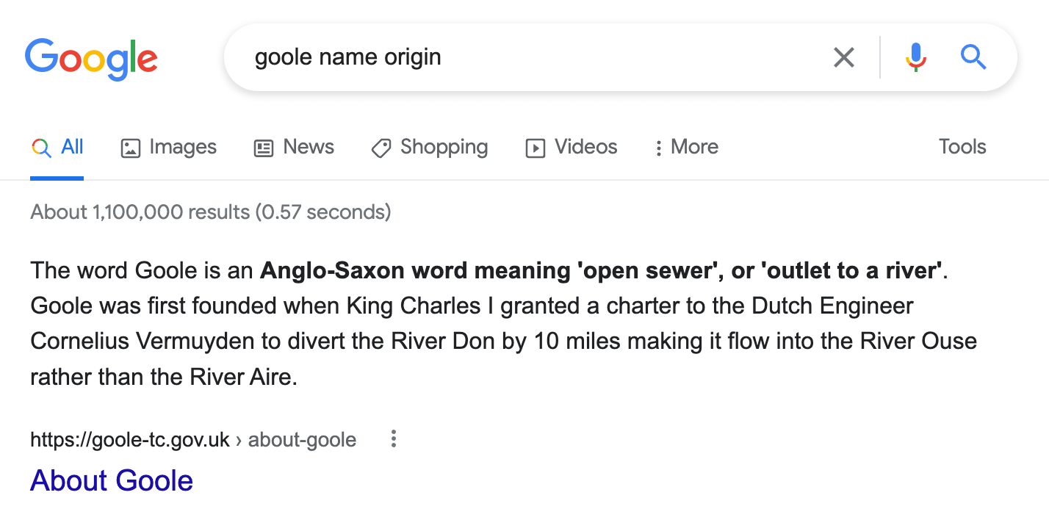Click the Shopping tag icon
1049x520 pixels.
(381, 148)
